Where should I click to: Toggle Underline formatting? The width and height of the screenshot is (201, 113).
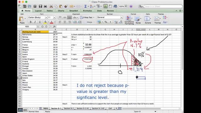pos(40,22)
